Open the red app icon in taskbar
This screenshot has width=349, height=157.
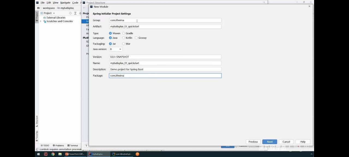click(x=46, y=154)
